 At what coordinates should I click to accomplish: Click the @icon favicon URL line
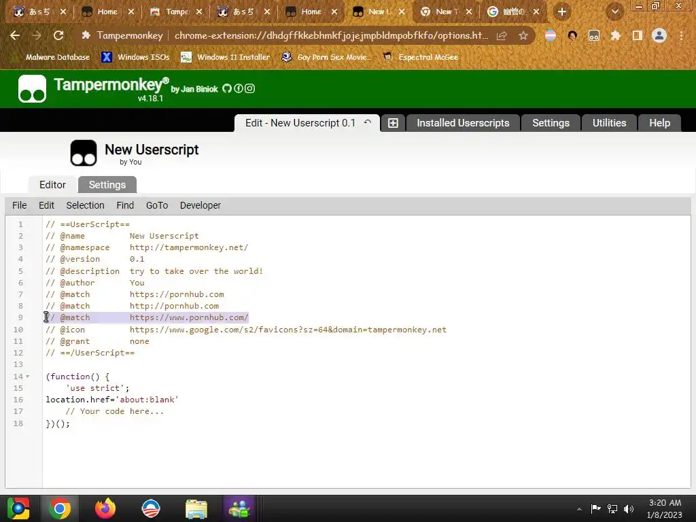246,330
